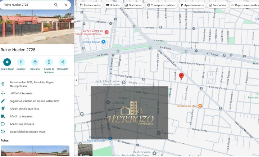Click Añadir un sitio que falta
This screenshot has width=259, height=157.
[x=24, y=109]
